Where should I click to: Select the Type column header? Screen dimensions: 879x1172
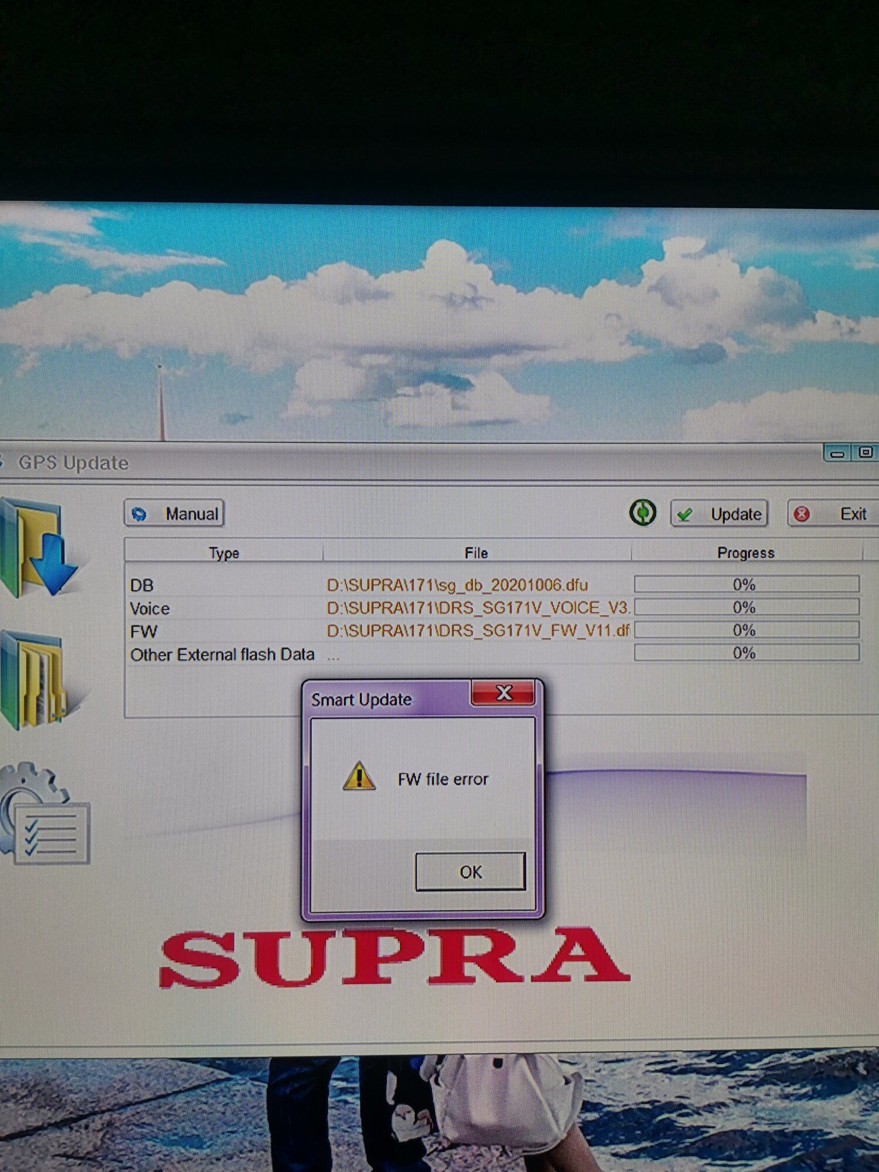point(223,553)
